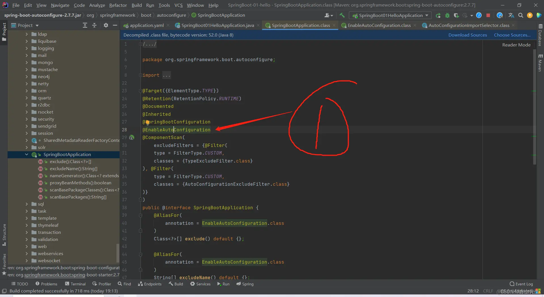
Task: Click the editor vertical scrollbar
Action: click(x=534, y=108)
